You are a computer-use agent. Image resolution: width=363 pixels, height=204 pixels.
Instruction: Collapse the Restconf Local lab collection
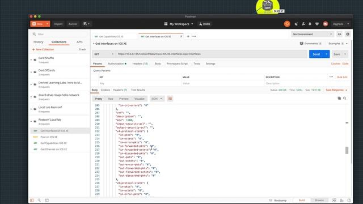point(31,121)
